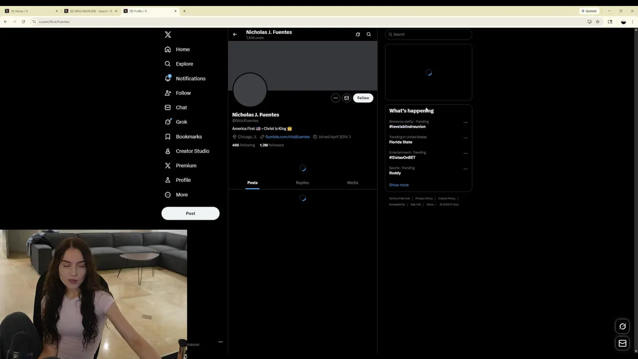Open #loveisblindreunion trending topic
Screen dimensions: 638x359
coord(407,127)
